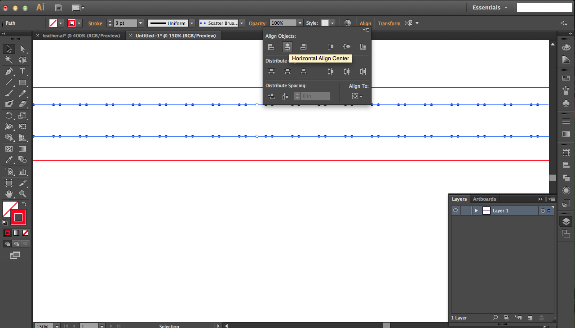575x328 pixels.
Task: Switch to the leather.ai document tab
Action: pyautogui.click(x=81, y=35)
